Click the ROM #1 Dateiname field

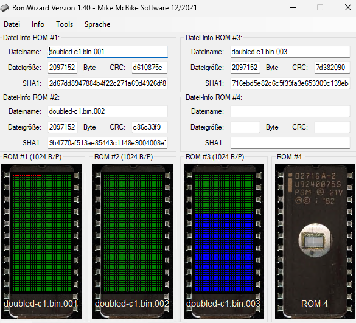[x=108, y=52]
